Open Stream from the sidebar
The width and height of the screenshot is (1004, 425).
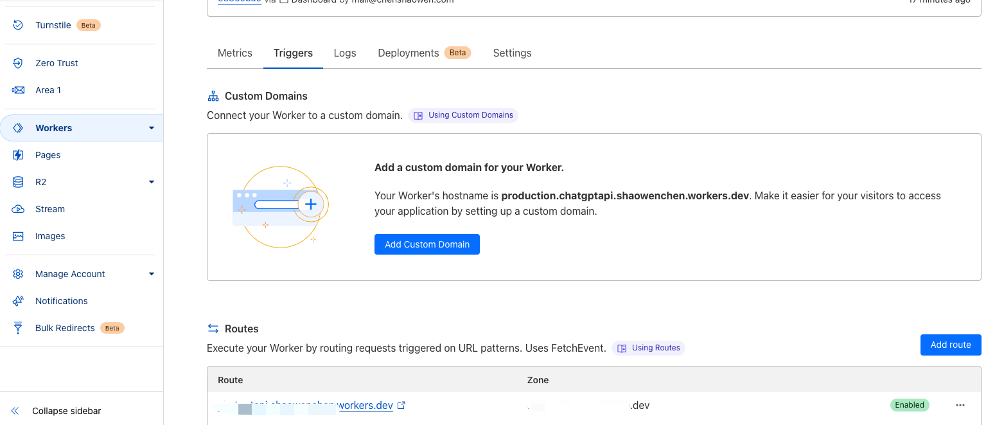(50, 209)
